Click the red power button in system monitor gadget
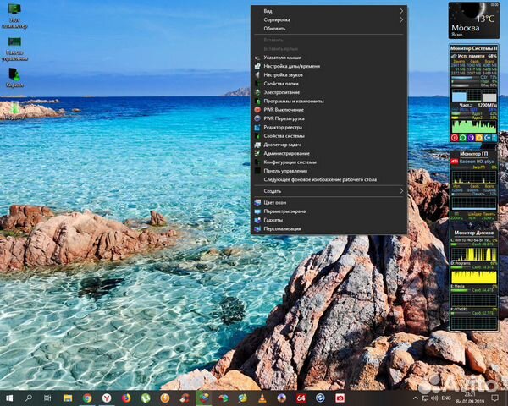 click(455, 138)
